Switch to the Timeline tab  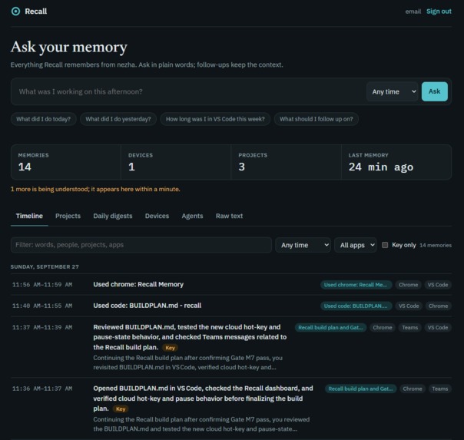[29, 216]
